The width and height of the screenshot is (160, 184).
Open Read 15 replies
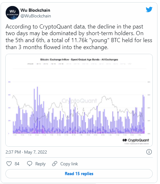coord(79,174)
